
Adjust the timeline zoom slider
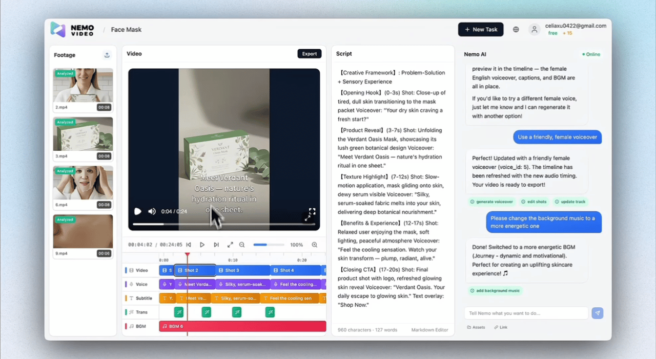click(x=269, y=245)
